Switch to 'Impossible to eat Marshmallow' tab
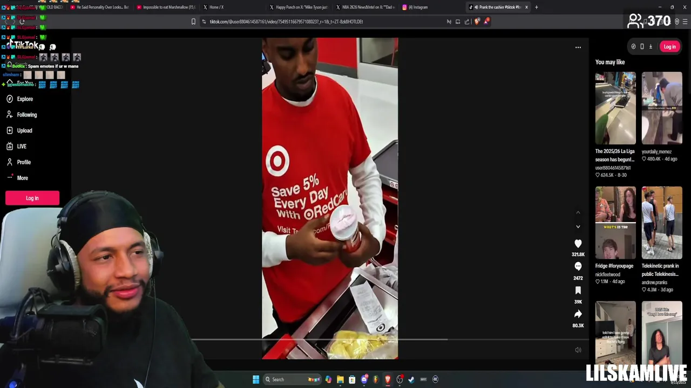The height and width of the screenshot is (388, 691). pyautogui.click(x=165, y=7)
